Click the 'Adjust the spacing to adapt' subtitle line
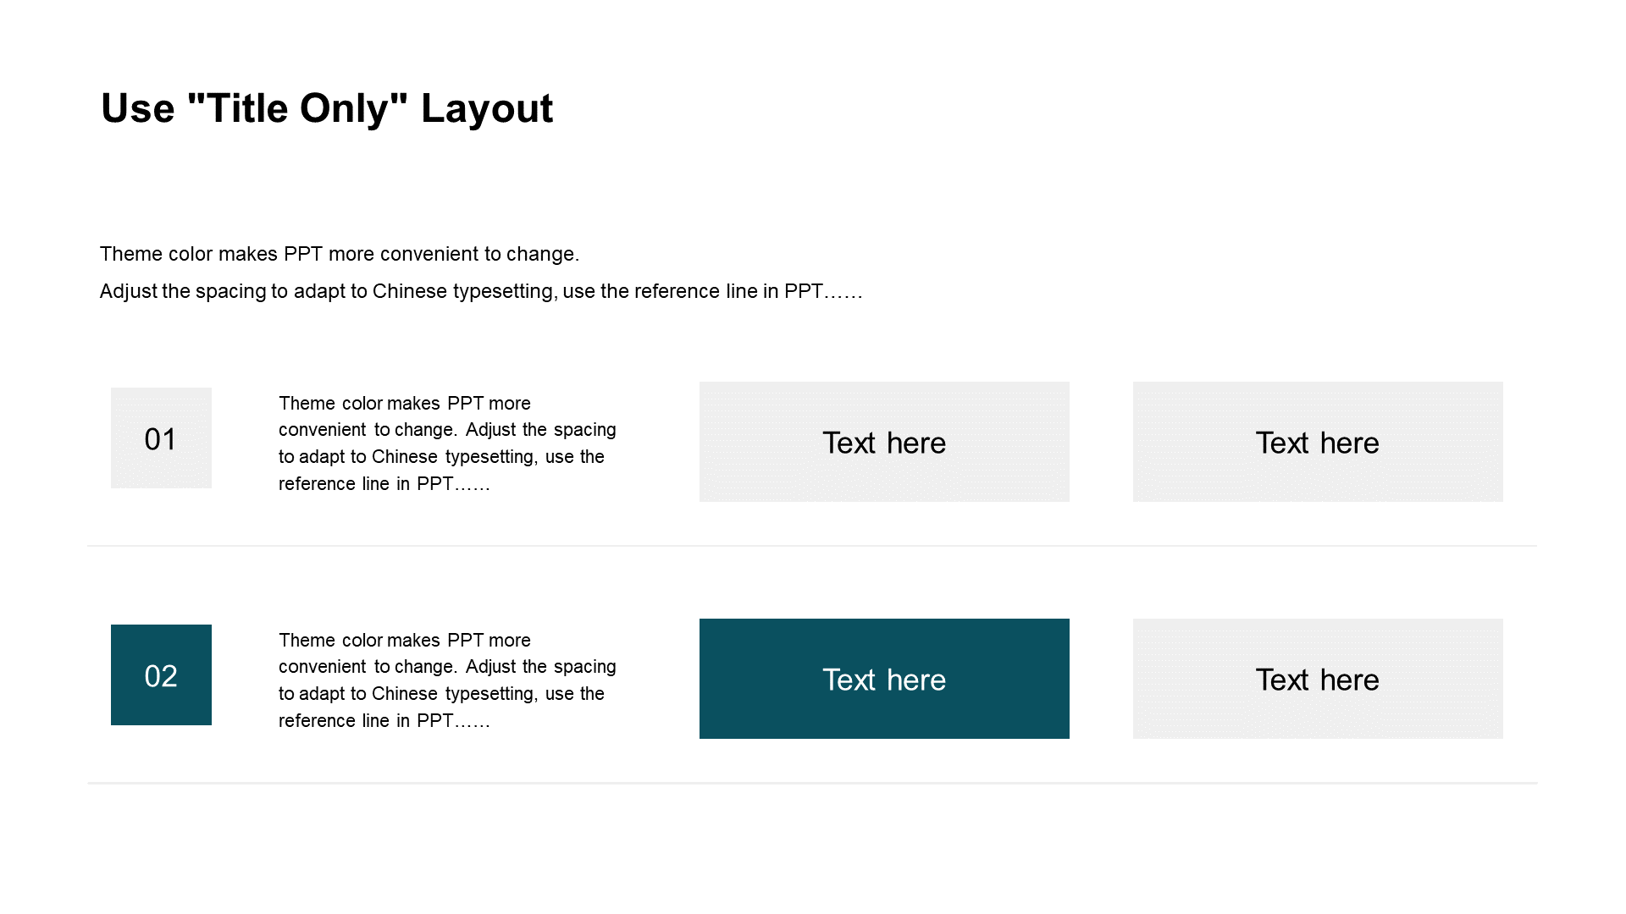The image size is (1626, 914). click(481, 291)
